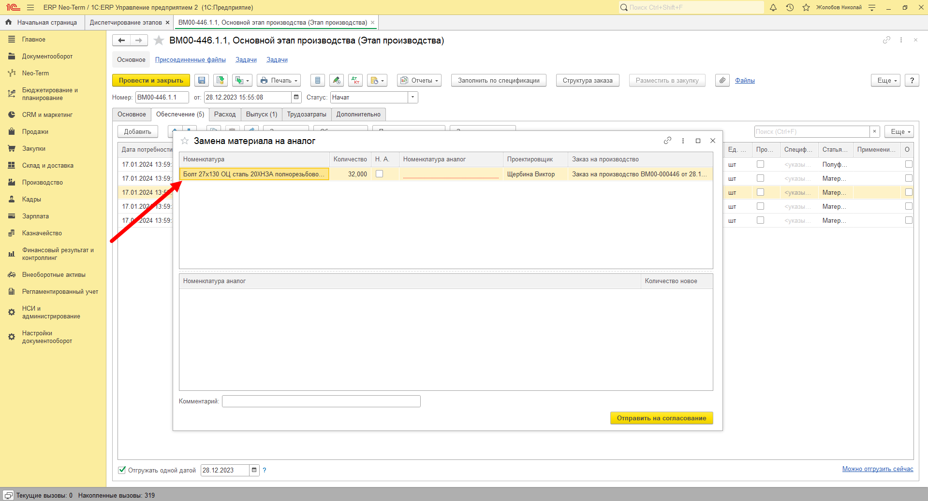928x501 pixels.
Task: Open calendar picker for document date
Action: click(296, 97)
